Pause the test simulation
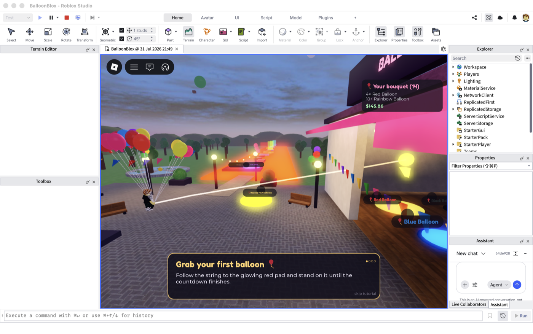This screenshot has height=334, width=533. point(51,17)
